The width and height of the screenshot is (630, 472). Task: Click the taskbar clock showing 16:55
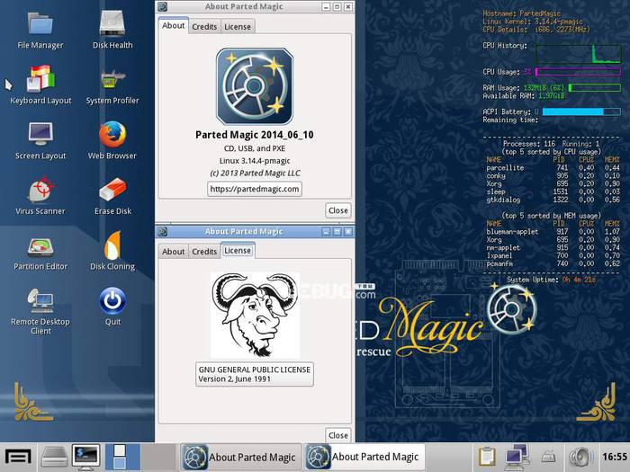[x=615, y=457]
